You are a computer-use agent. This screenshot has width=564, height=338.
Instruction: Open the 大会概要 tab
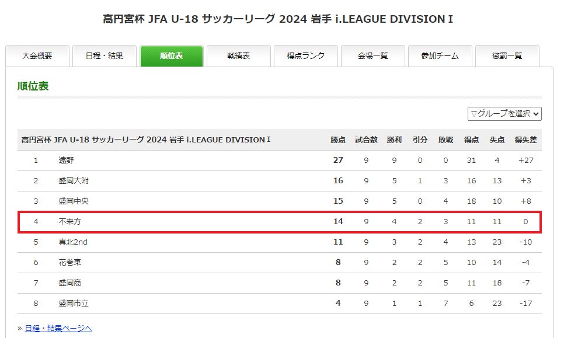click(37, 56)
